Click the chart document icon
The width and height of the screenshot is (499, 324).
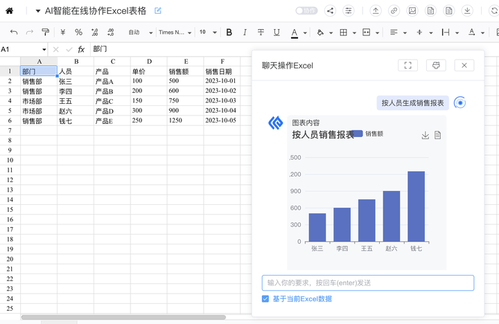tap(437, 135)
